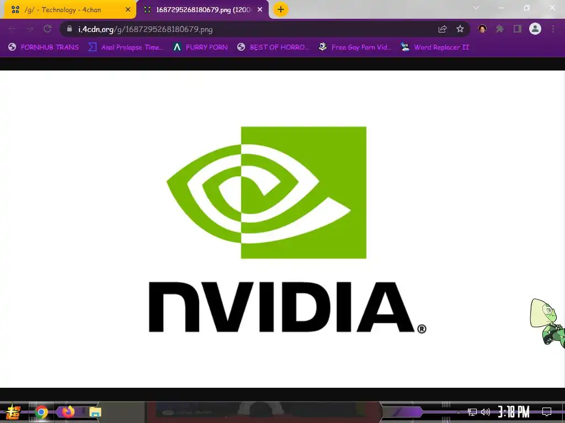565x423 pixels.
Task: Go forward with the forward arrow
Action: [x=30, y=29]
